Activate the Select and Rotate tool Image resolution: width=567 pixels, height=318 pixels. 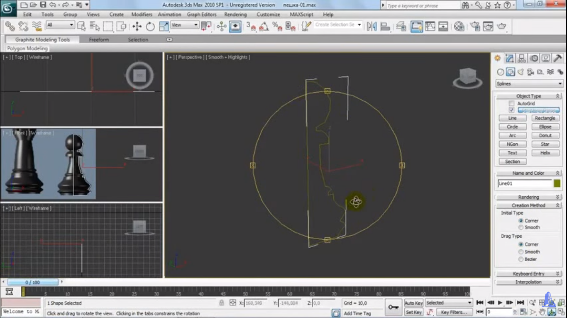click(x=150, y=26)
